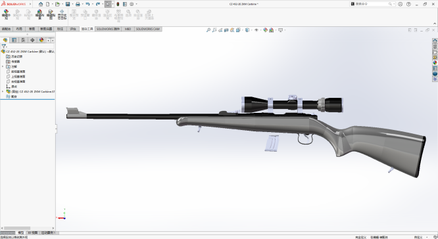The width and height of the screenshot is (438, 239).
Task: Switch to the PropertyManager tab
Action: (x=14, y=40)
